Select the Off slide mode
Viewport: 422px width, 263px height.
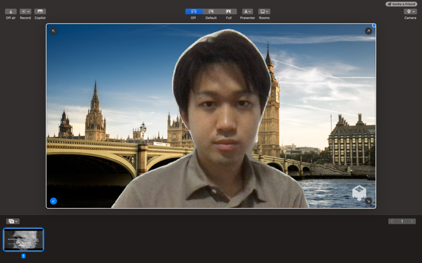194,12
